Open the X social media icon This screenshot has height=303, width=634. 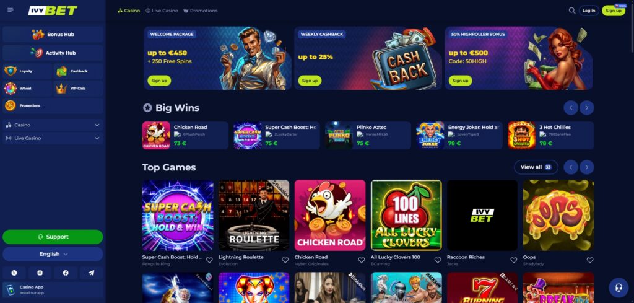[14, 273]
